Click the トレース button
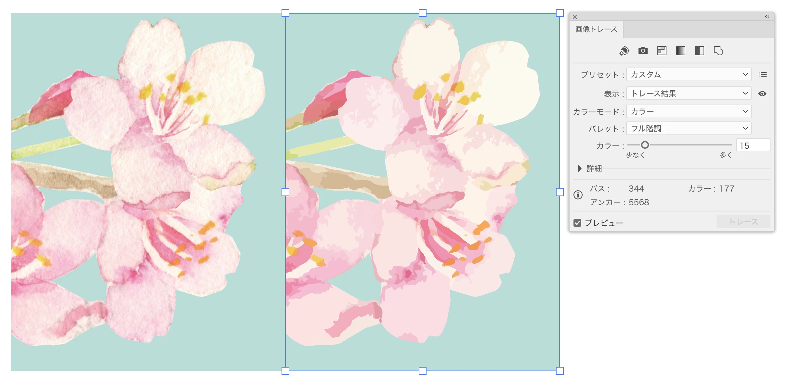This screenshot has height=378, width=790. pos(743,222)
